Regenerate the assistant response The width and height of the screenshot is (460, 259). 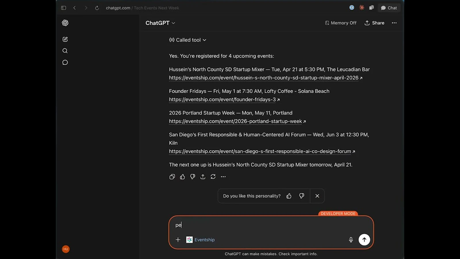[213, 177]
